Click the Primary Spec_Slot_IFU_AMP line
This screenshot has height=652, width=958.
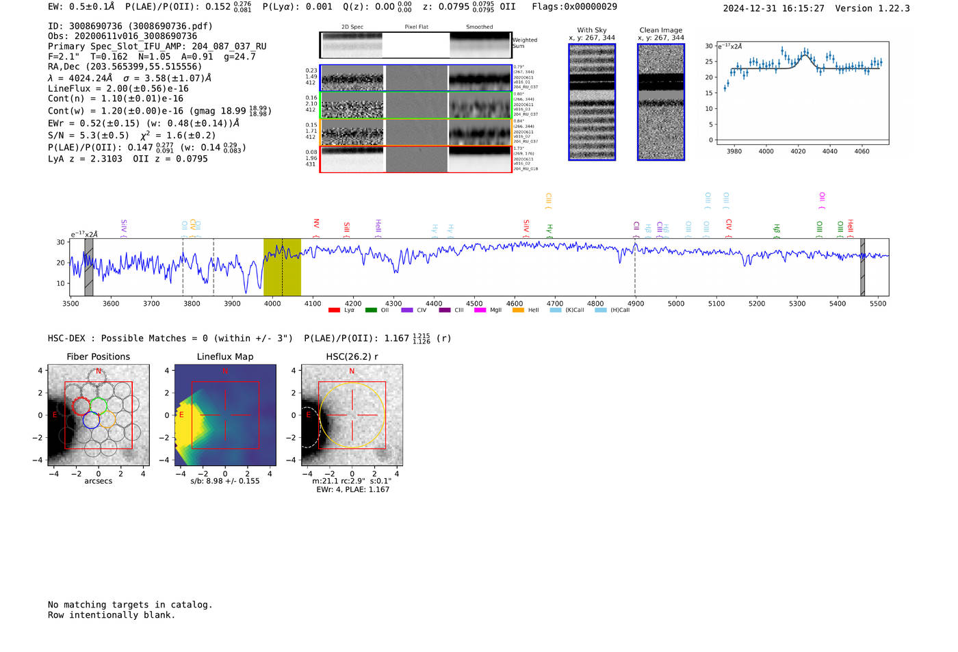pyautogui.click(x=157, y=47)
